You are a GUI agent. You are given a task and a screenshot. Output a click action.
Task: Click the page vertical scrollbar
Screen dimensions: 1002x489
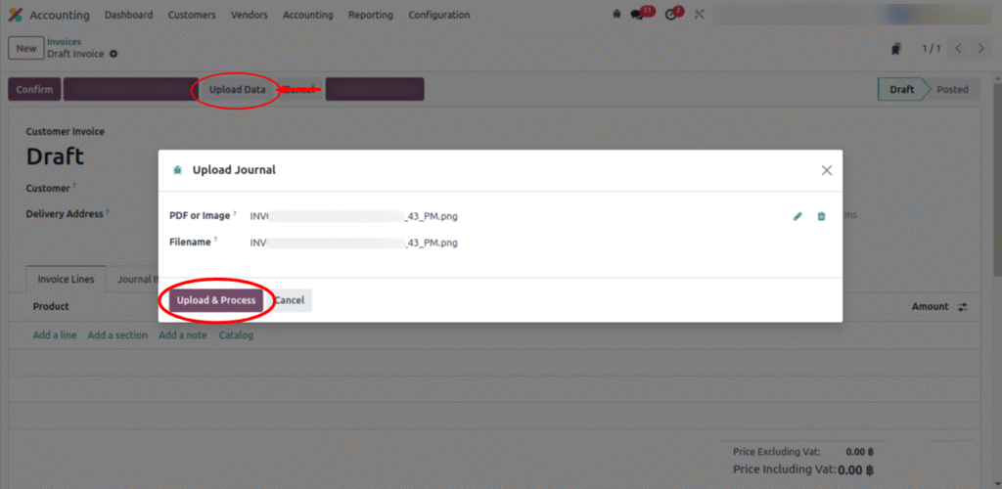(x=997, y=179)
